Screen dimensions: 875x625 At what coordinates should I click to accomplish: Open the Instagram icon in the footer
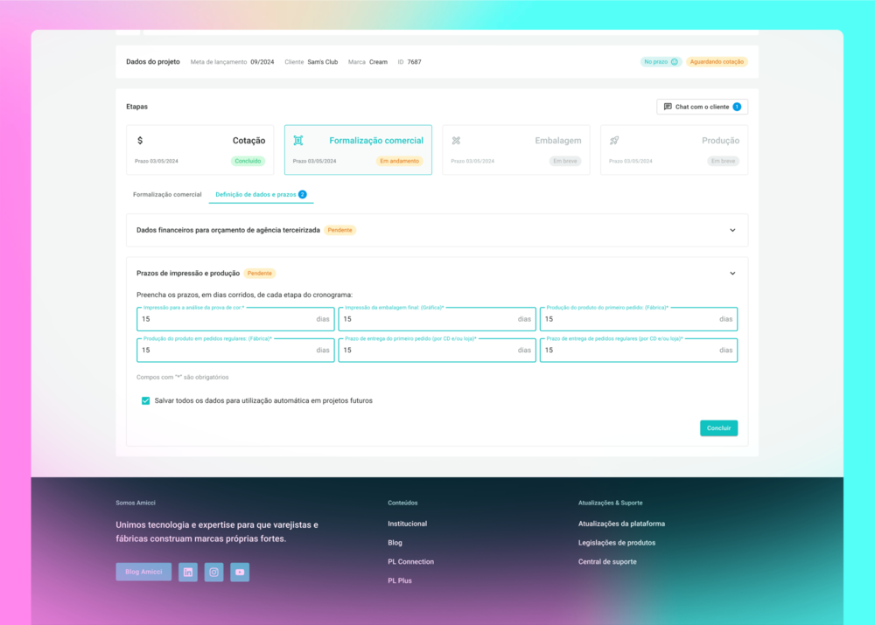[x=213, y=572]
